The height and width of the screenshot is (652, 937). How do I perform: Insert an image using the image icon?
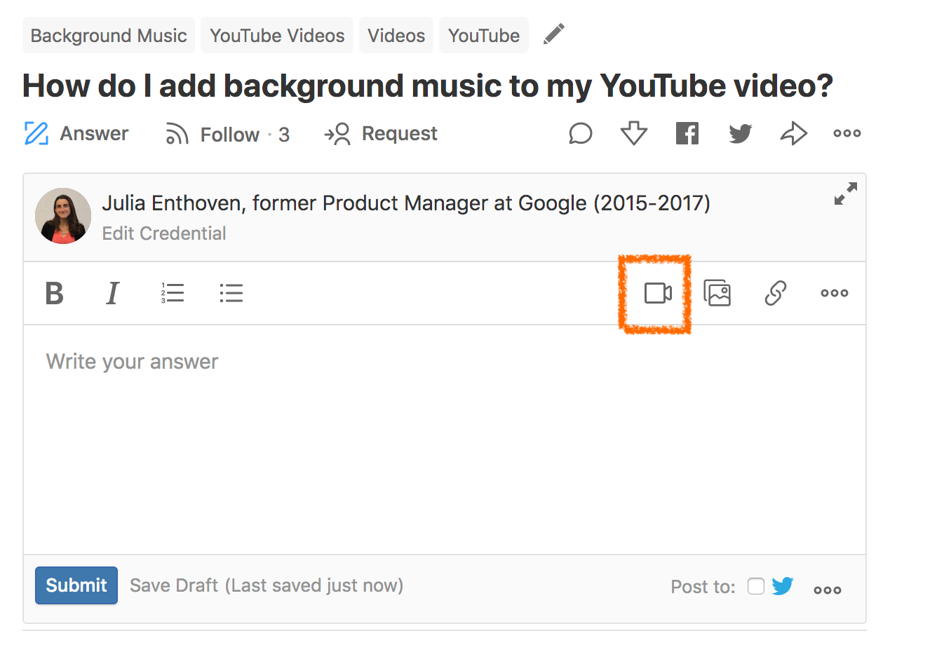[x=717, y=293]
